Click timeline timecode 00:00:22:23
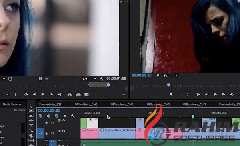240x146 pixels. 49,110
